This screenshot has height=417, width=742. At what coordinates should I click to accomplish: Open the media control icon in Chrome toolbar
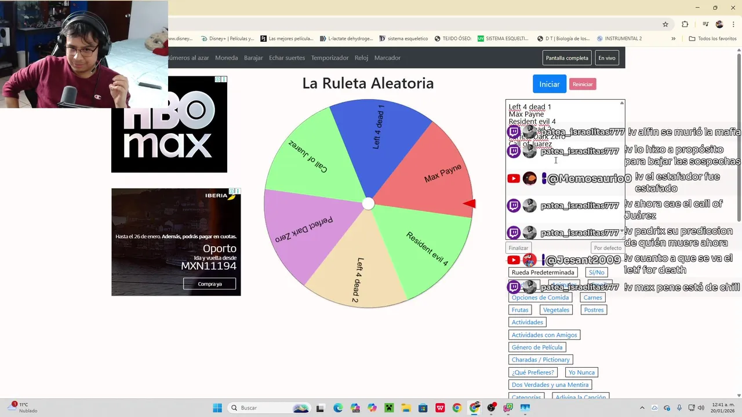[705, 24]
